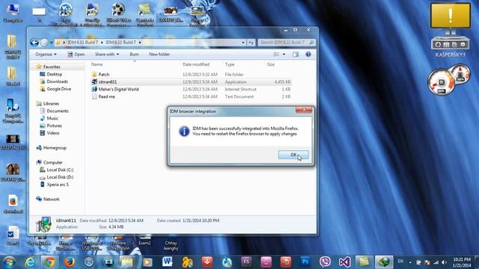This screenshot has width=479, height=269.
Task: Expand the Share with menu
Action: pos(107,55)
